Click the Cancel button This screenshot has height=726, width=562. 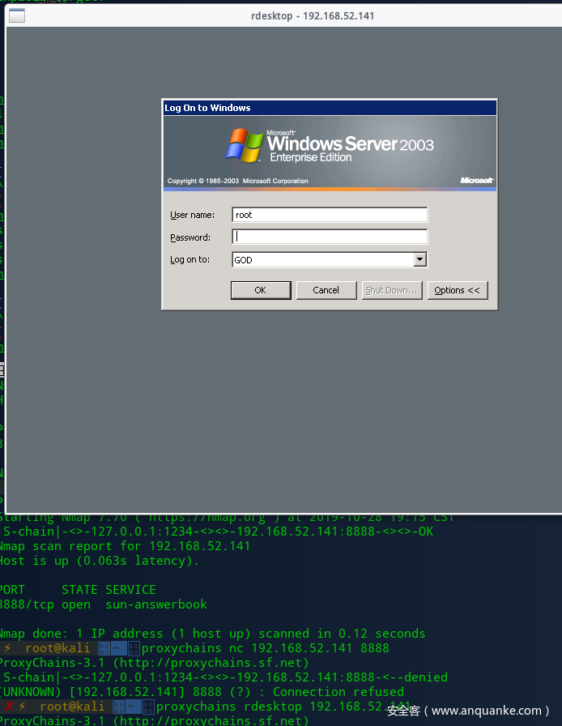point(326,290)
